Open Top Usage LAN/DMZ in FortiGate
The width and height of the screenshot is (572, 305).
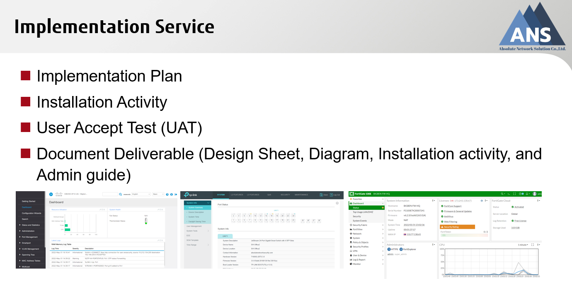pos(363,212)
